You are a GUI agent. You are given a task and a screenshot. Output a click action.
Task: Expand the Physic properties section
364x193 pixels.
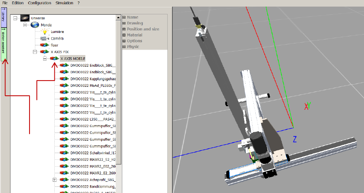pos(124,47)
